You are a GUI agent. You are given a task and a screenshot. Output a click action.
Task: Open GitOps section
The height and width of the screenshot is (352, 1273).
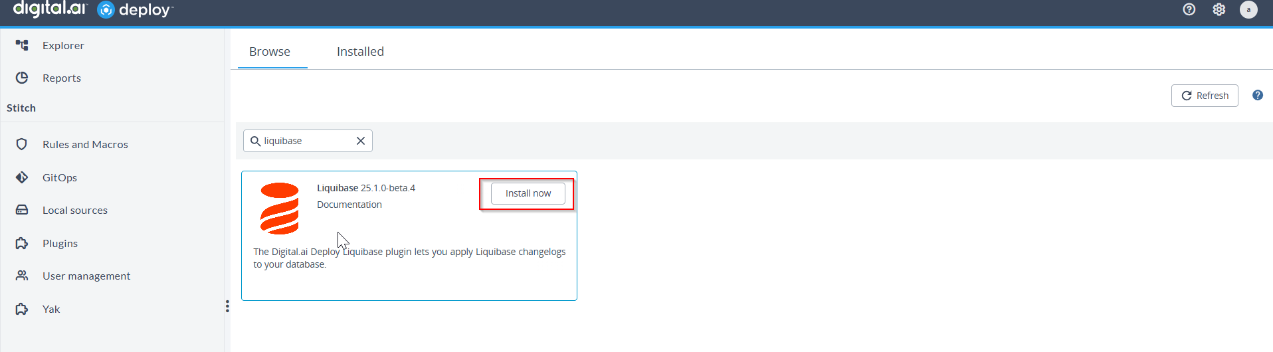(60, 177)
